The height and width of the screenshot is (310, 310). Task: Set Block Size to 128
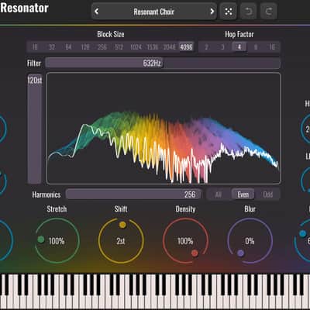coord(85,47)
